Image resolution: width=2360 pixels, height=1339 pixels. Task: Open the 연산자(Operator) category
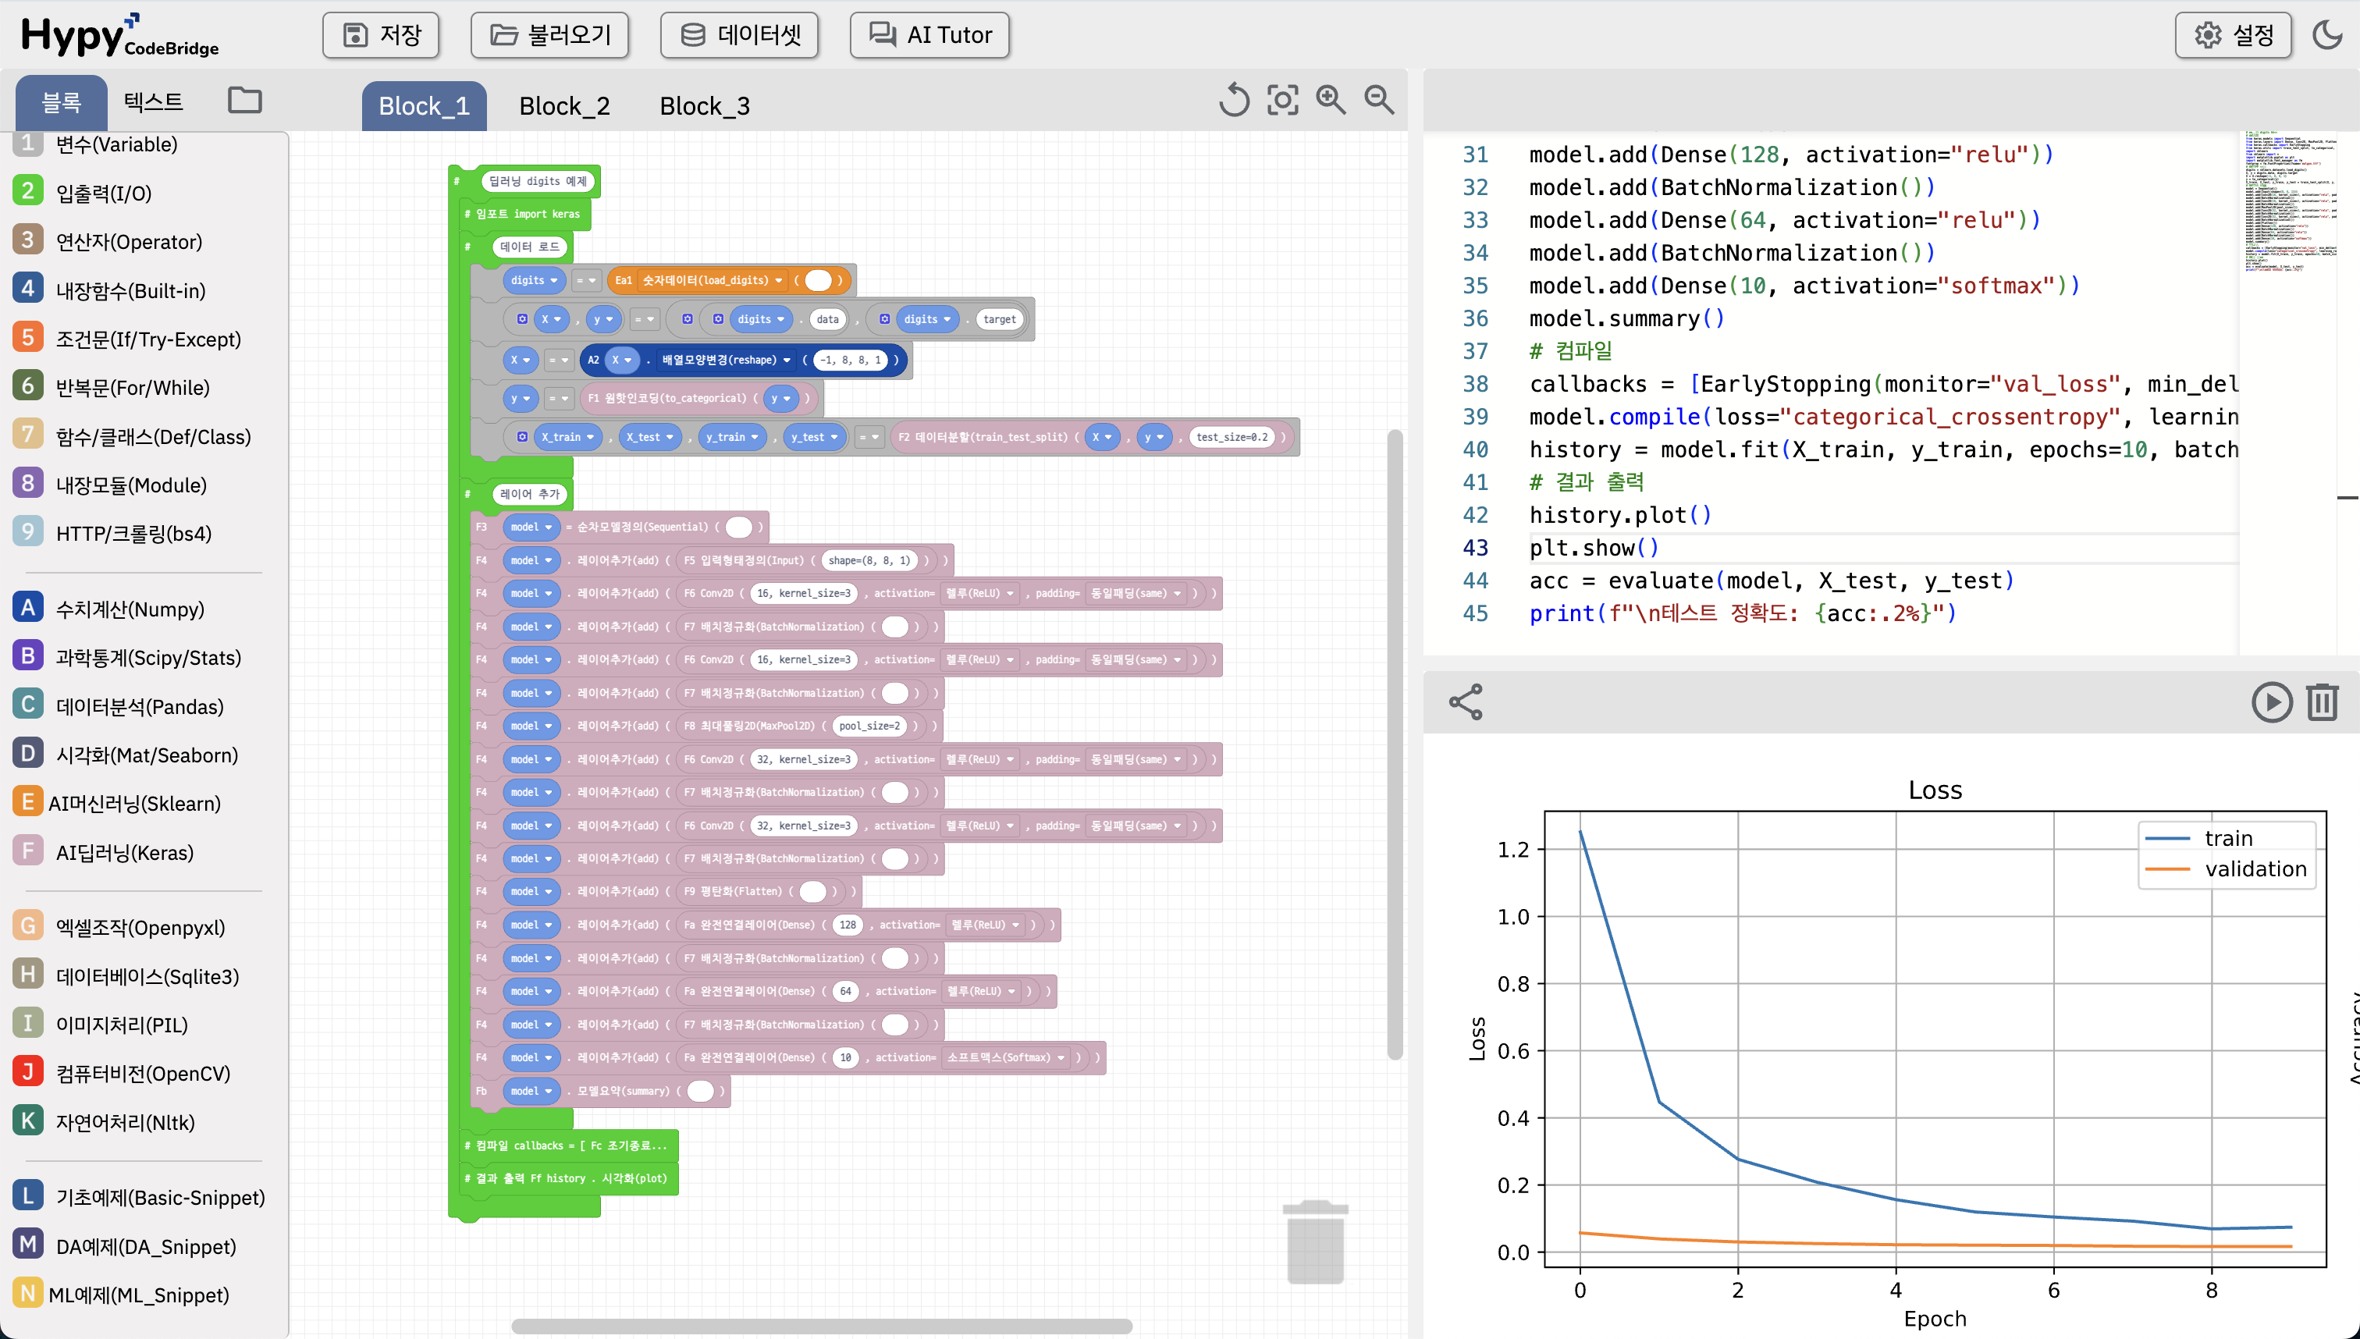pos(108,241)
